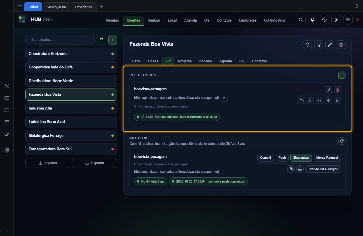
Task: Open the header settings gear icon
Action: coord(324,20)
